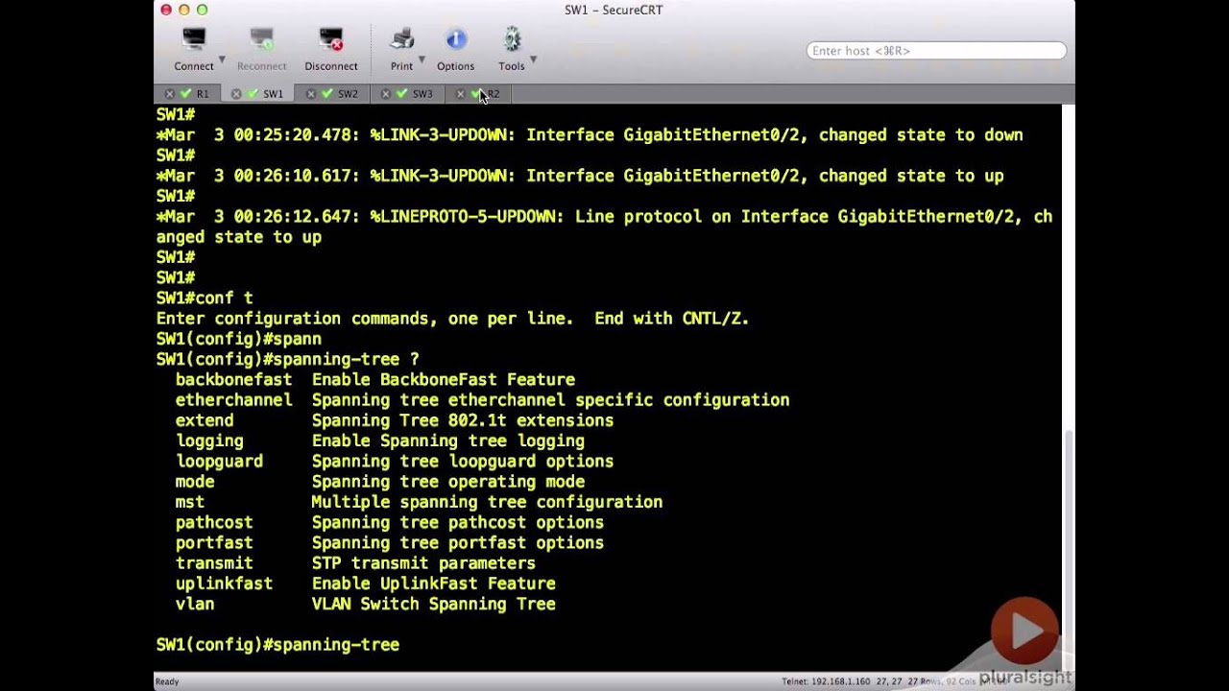Click the 'portfast' option text
1229x691 pixels.
[214, 543]
